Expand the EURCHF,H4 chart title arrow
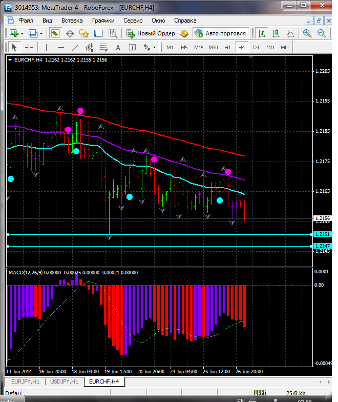 [11, 60]
